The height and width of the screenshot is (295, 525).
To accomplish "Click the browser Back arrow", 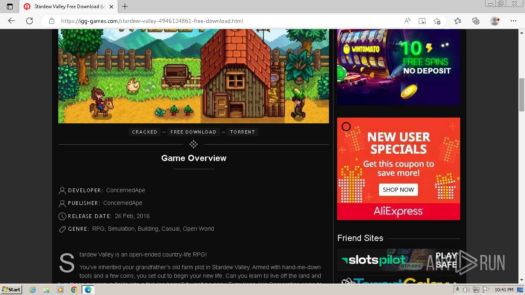I will pyautogui.click(x=11, y=21).
